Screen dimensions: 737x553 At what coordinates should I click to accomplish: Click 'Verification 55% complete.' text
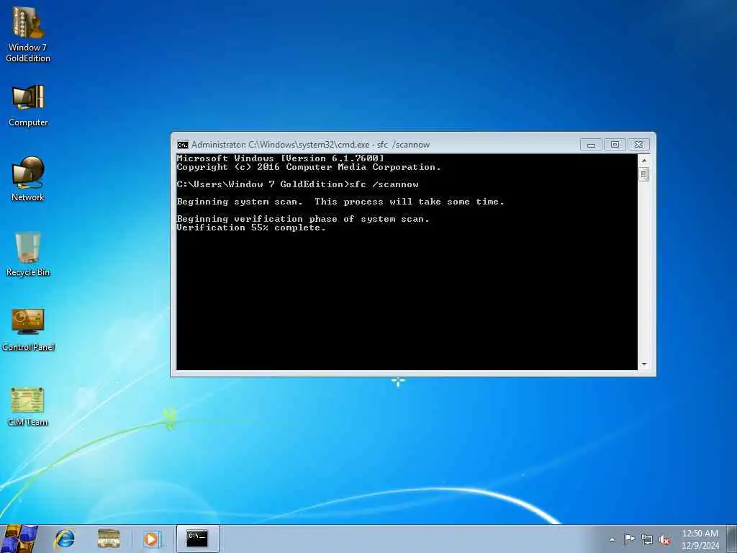pos(251,228)
